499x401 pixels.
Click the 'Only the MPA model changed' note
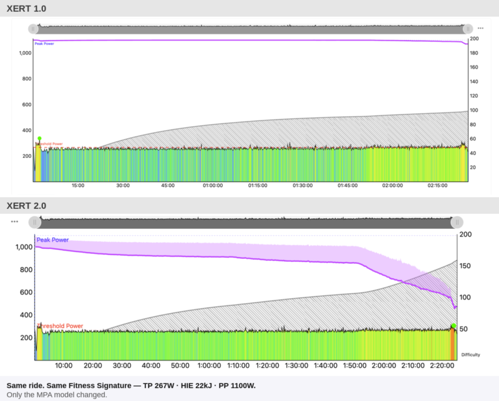coord(57,395)
